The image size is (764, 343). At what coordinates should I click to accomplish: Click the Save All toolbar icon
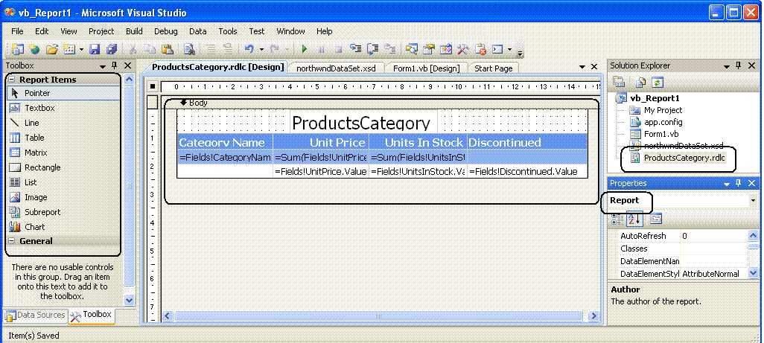coord(112,48)
